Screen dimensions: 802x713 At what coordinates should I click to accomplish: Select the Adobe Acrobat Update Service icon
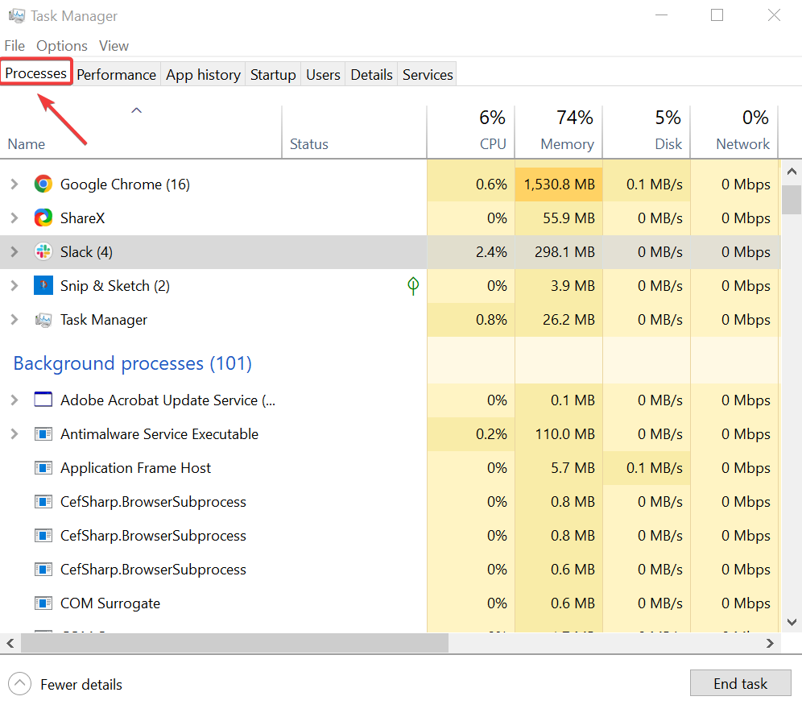[x=43, y=400]
